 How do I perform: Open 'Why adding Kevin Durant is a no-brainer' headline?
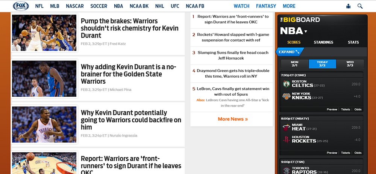click(x=129, y=74)
